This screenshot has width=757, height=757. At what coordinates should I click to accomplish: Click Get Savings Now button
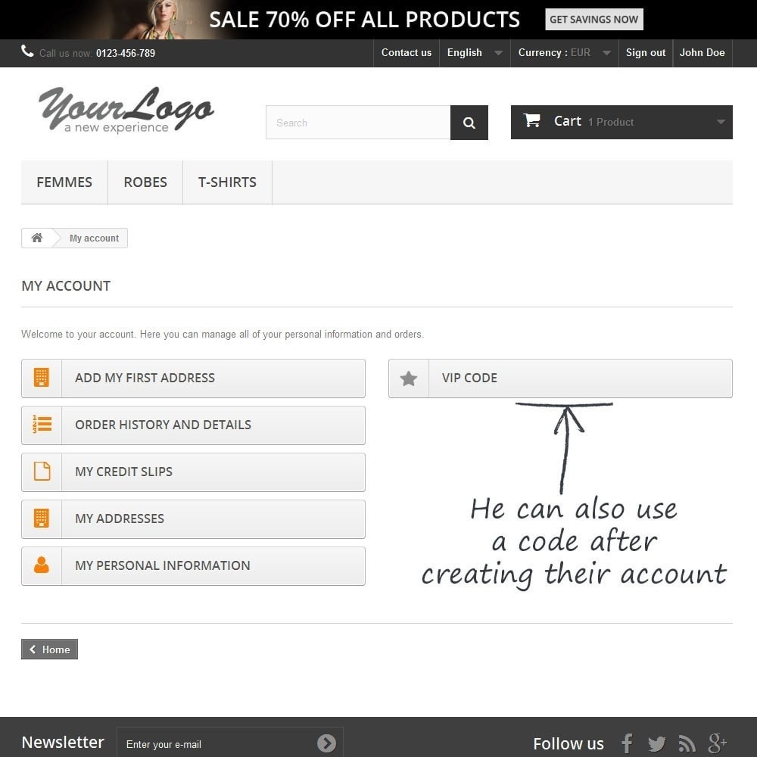click(x=593, y=20)
